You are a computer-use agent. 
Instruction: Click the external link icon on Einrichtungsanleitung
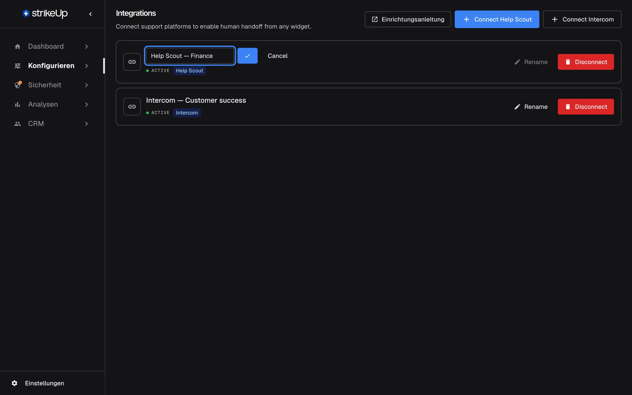point(375,19)
